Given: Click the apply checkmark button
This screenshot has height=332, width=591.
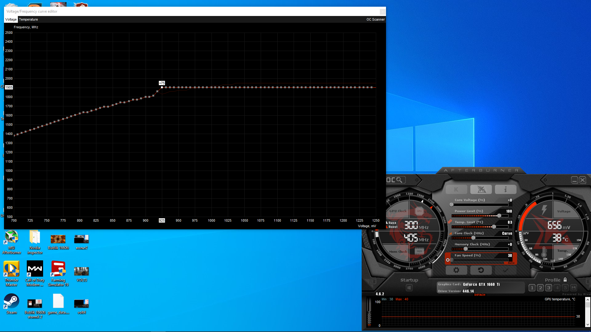Looking at the screenshot, I should tap(505, 270).
